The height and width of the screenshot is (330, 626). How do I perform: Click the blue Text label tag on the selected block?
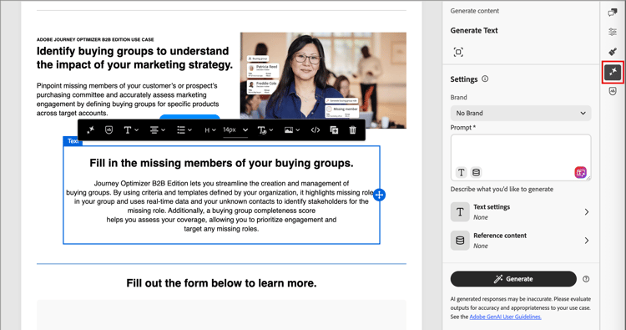point(73,141)
